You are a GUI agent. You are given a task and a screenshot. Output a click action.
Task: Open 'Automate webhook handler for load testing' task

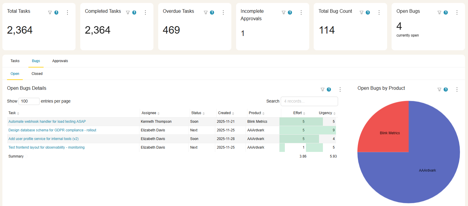(x=47, y=122)
